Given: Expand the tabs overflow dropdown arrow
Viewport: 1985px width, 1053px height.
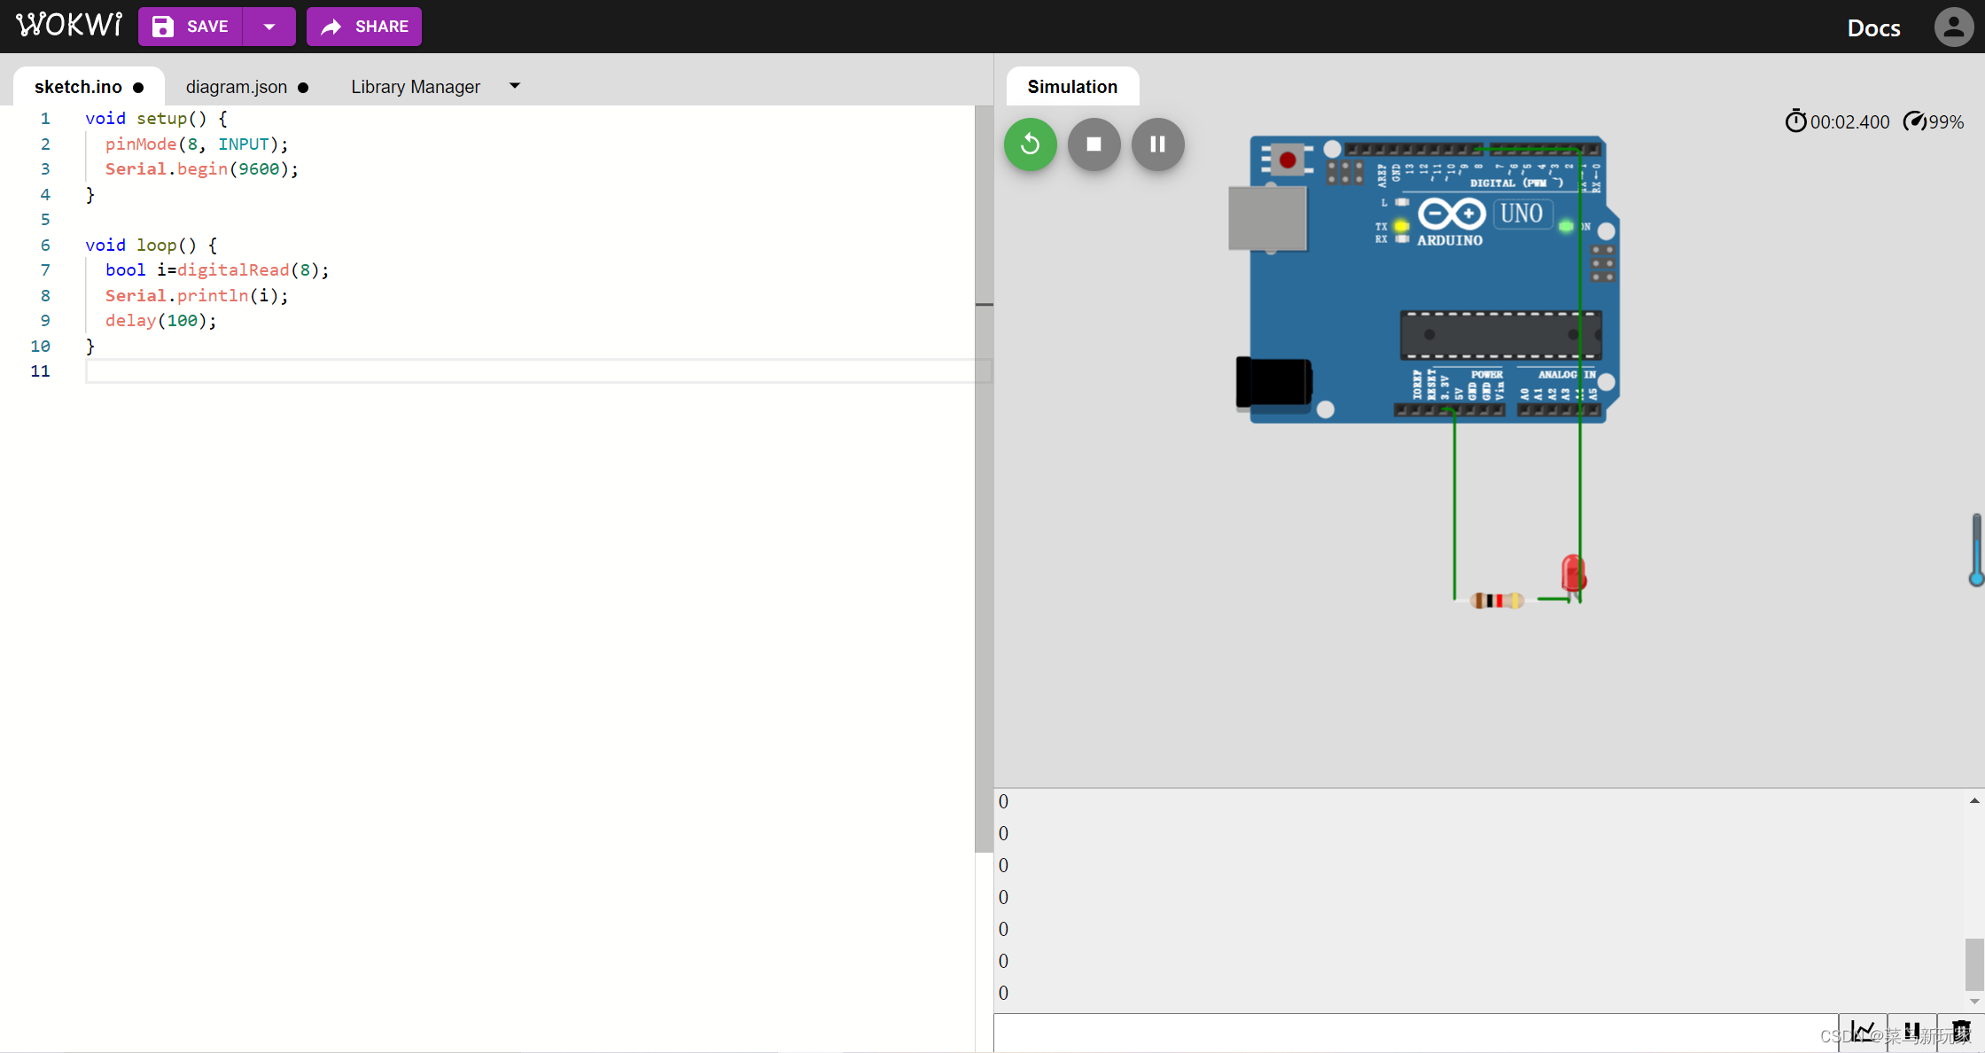Looking at the screenshot, I should coord(515,86).
